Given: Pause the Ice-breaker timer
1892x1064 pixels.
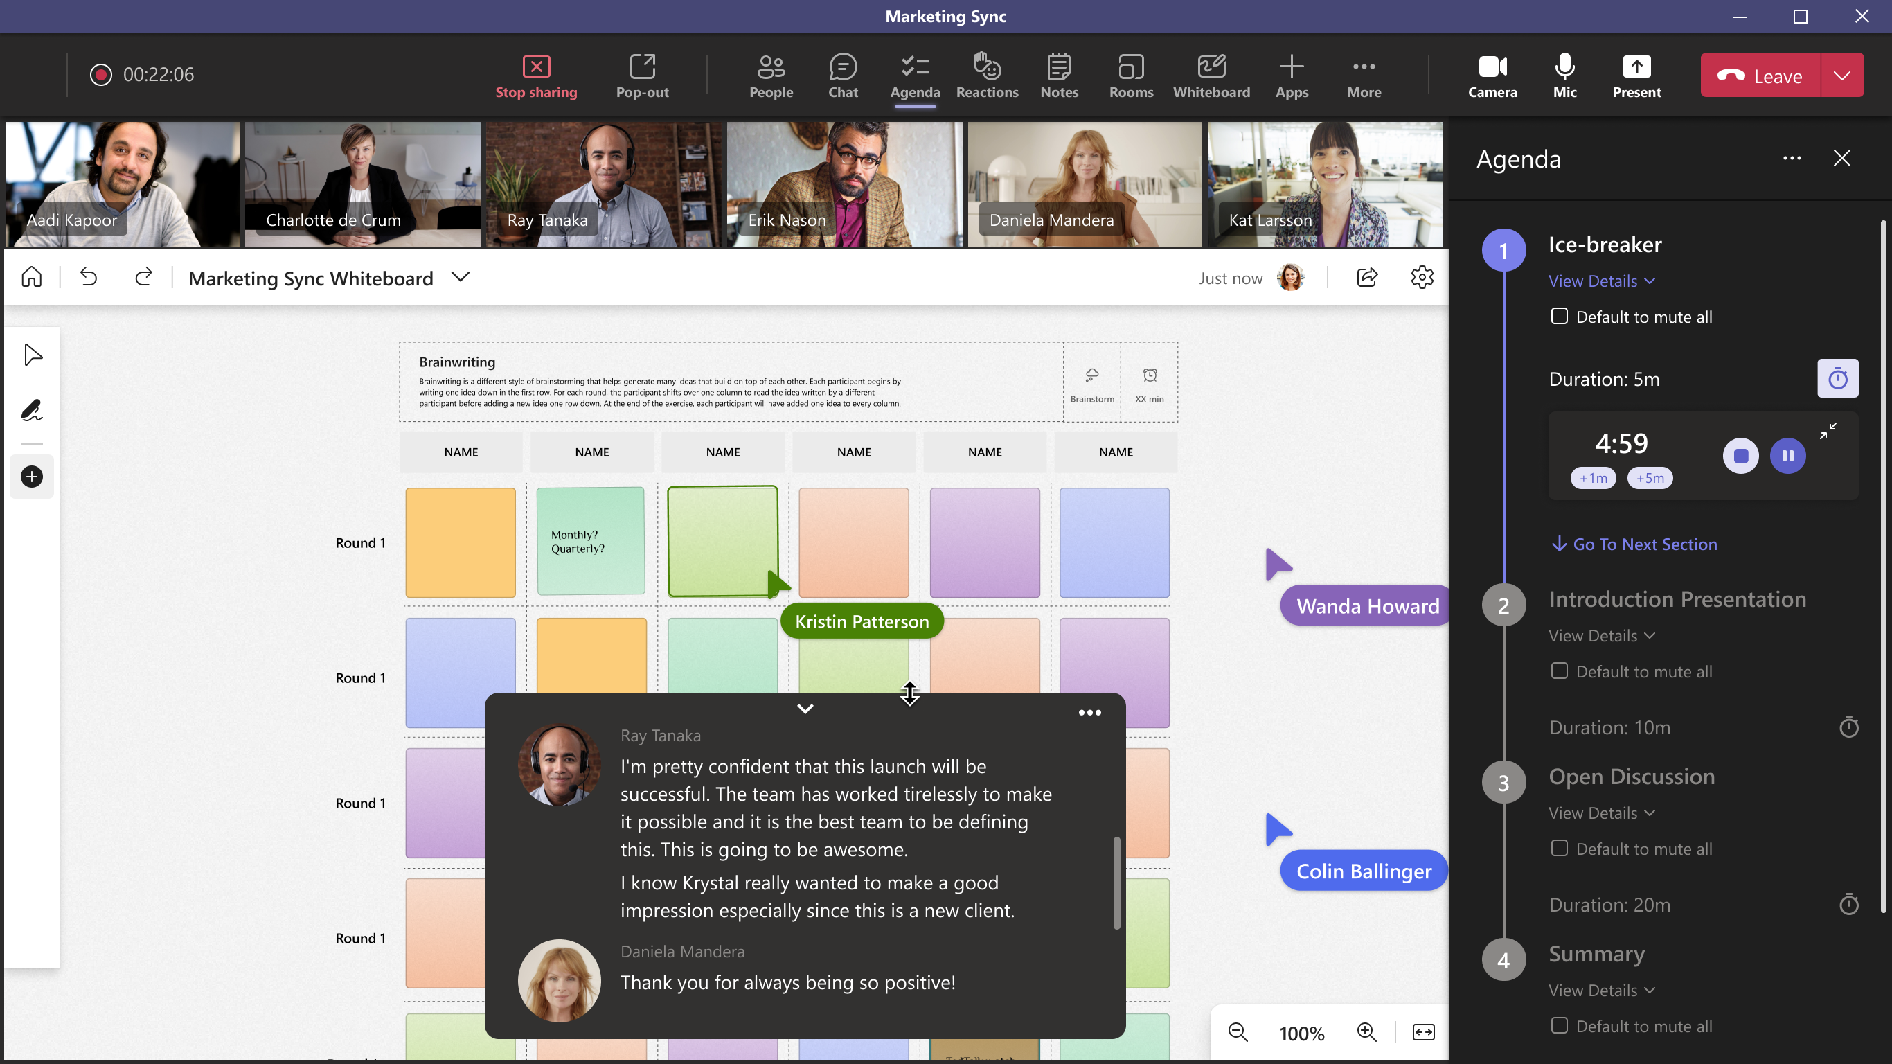Looking at the screenshot, I should pyautogui.click(x=1787, y=456).
